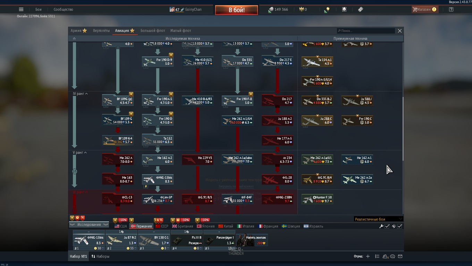Viewport: 472px width, 266px height.
Task: Open the mail envelope icon
Action: pyautogui.click(x=400, y=256)
